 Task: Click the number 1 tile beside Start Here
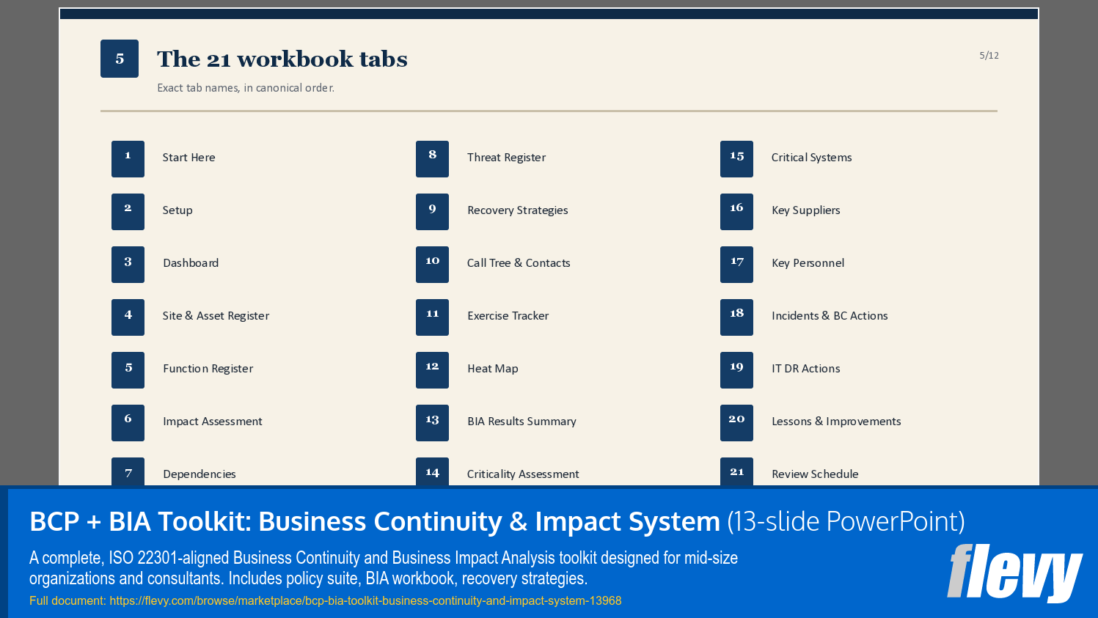[x=128, y=159]
